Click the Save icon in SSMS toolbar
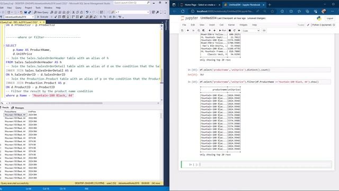339x191 pixels. pyautogui.click(x=25, y=12)
